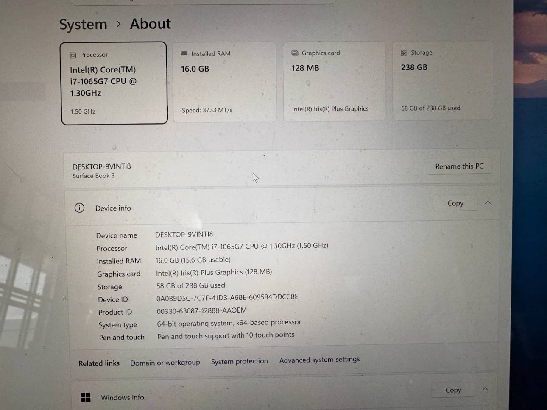Click the "About" page heading
The width and height of the screenshot is (547, 410).
[x=151, y=24]
